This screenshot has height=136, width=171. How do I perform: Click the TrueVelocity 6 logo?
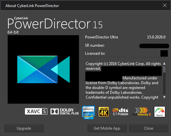141,112
